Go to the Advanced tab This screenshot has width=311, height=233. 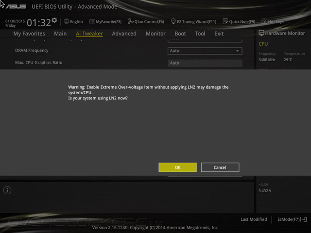[124, 33]
